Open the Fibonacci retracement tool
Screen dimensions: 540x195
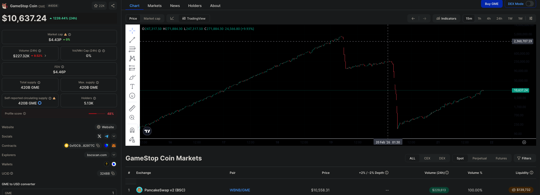pyautogui.click(x=132, y=49)
